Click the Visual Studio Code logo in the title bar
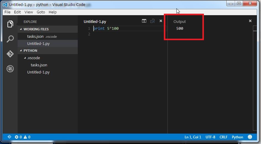The width and height of the screenshot is (261, 144). pyautogui.click(x=5, y=5)
